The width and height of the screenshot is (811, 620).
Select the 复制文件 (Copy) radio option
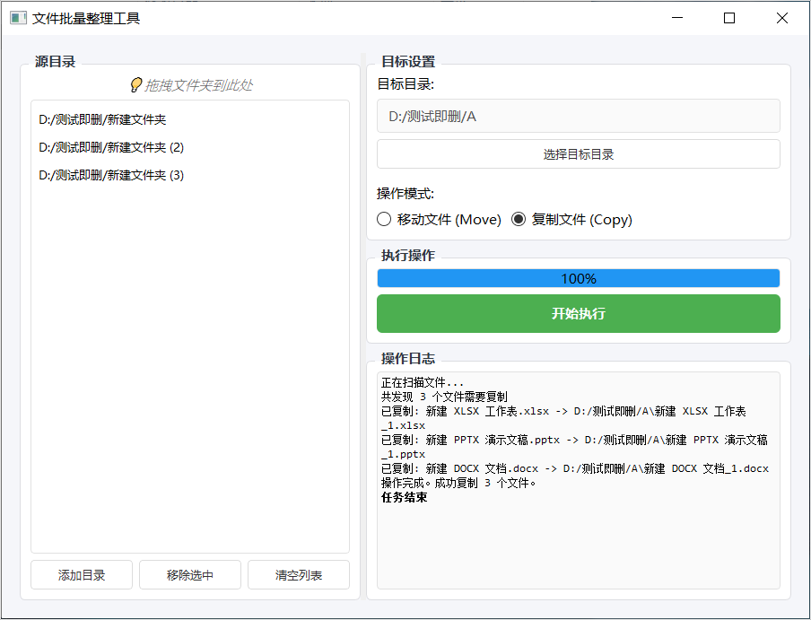pos(519,220)
